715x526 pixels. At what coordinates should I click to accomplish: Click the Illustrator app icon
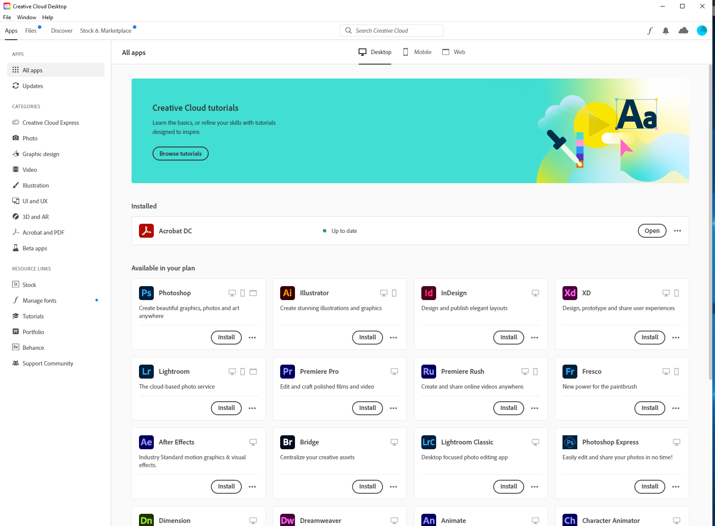[x=288, y=293]
